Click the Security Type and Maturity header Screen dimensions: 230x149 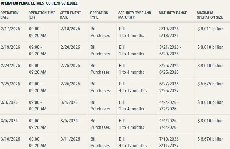click(134, 15)
